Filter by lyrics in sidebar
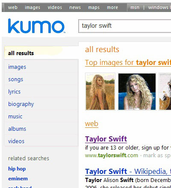Viewport: 171px width, 188px height. [14, 92]
